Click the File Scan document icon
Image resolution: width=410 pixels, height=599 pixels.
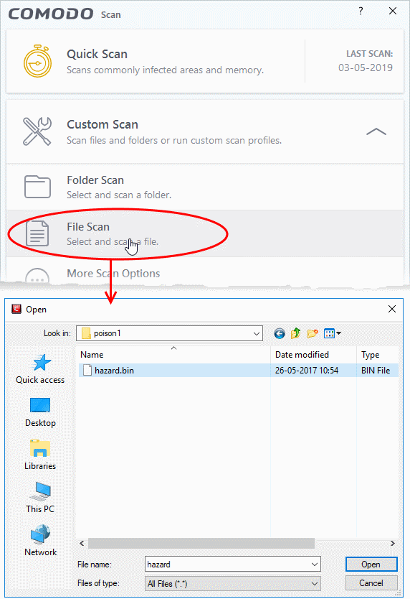coord(37,233)
